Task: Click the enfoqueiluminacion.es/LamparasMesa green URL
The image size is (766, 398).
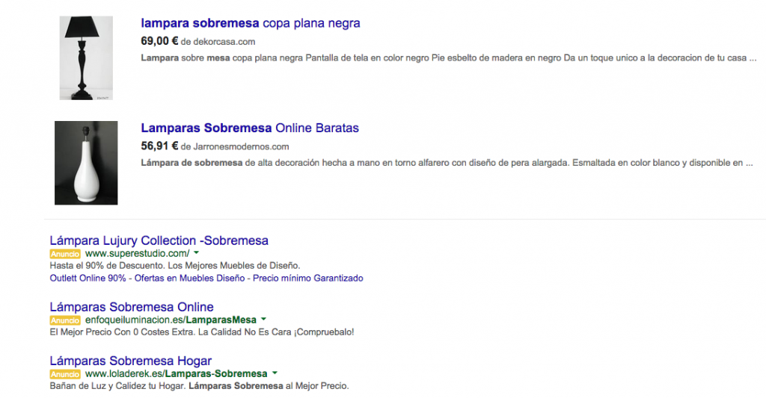Action: coord(171,320)
